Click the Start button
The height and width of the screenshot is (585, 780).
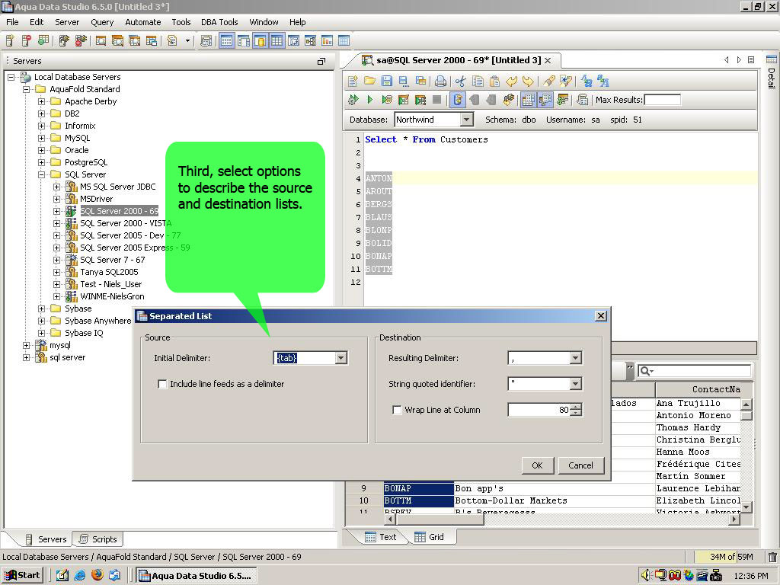click(x=22, y=575)
